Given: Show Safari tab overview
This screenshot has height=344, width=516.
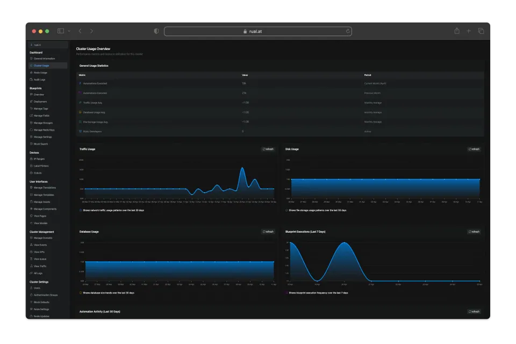Looking at the screenshot, I should click(x=481, y=31).
